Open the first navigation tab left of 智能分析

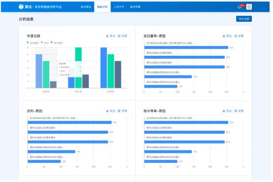(86, 7)
